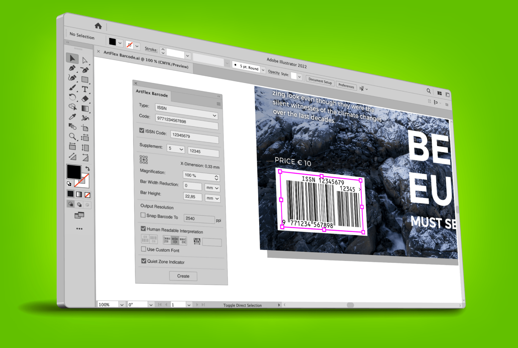Select the Shape Builder tool
Image resolution: width=518 pixels, height=348 pixels.
(x=73, y=107)
